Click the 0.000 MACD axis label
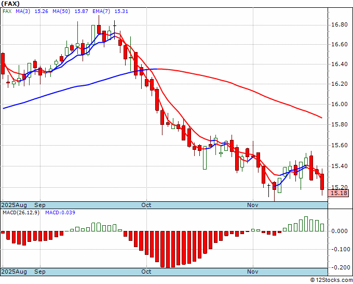This screenshot has width=353, height=284. pyautogui.click(x=340, y=231)
